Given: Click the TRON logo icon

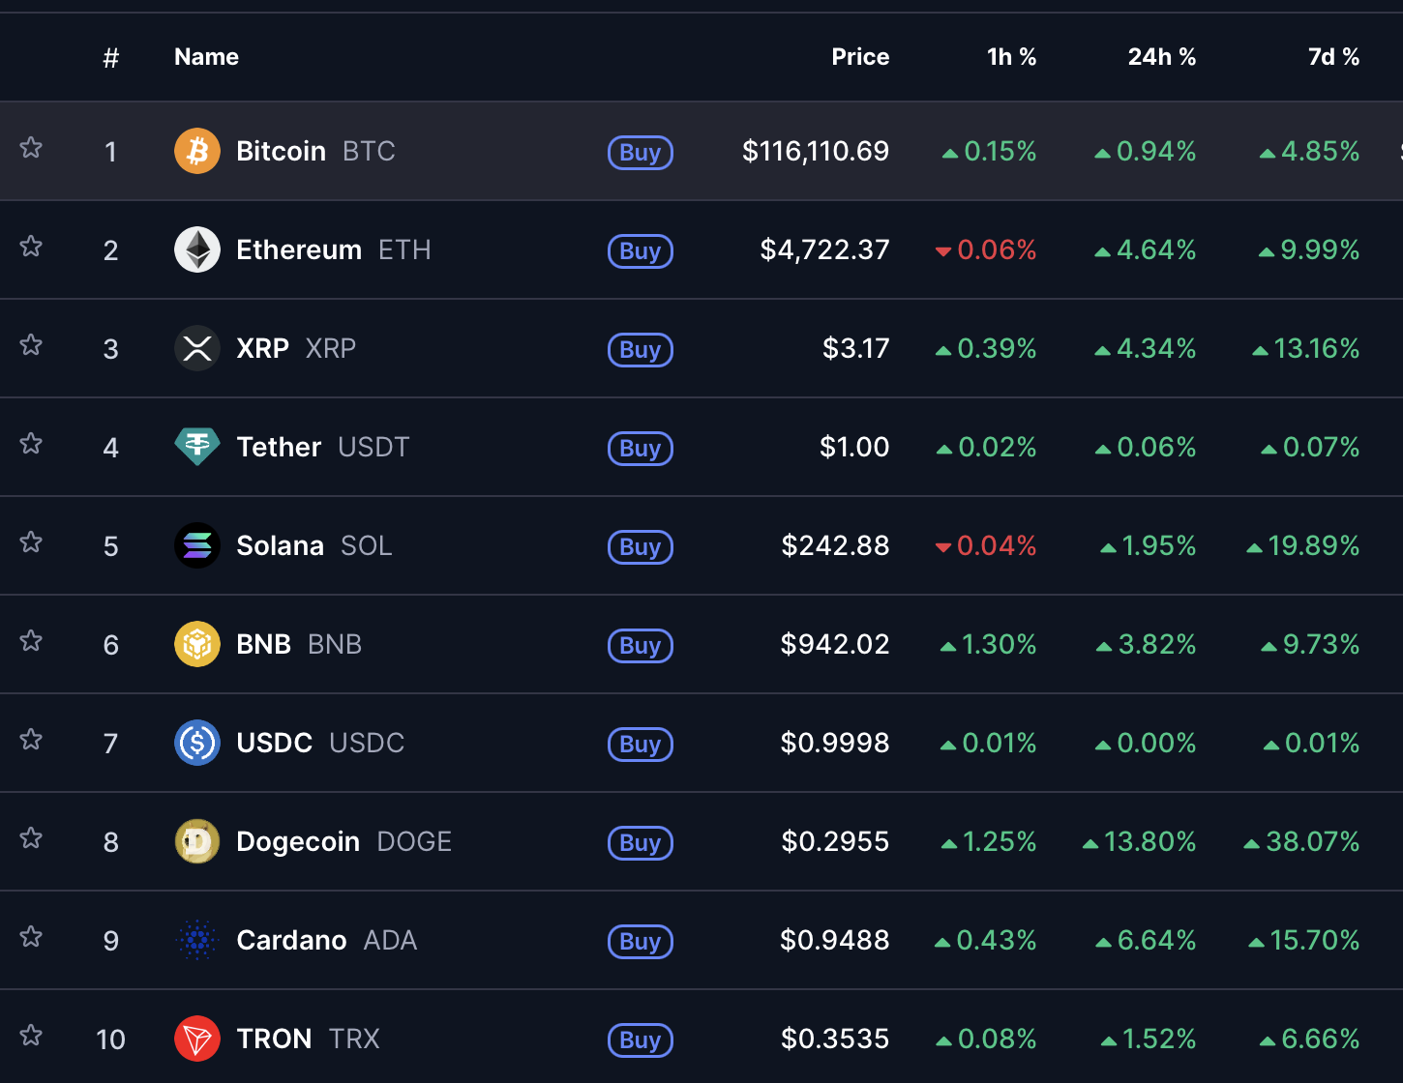Looking at the screenshot, I should coord(197,1039).
